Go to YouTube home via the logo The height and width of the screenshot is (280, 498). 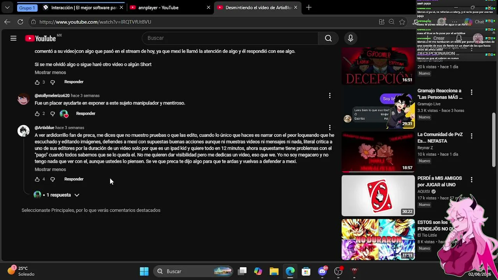40,38
